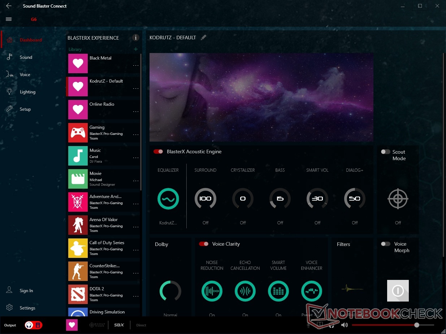Open the Dashboard section
Image resolution: width=446 pixels, height=334 pixels.
31,40
